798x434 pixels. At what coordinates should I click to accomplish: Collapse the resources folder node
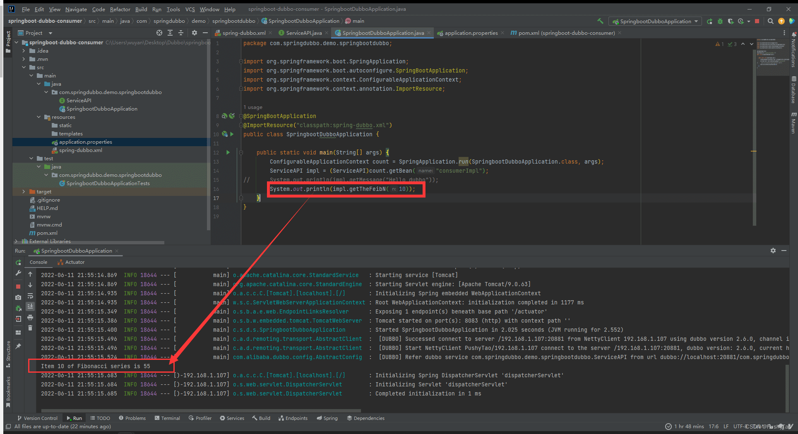point(39,117)
